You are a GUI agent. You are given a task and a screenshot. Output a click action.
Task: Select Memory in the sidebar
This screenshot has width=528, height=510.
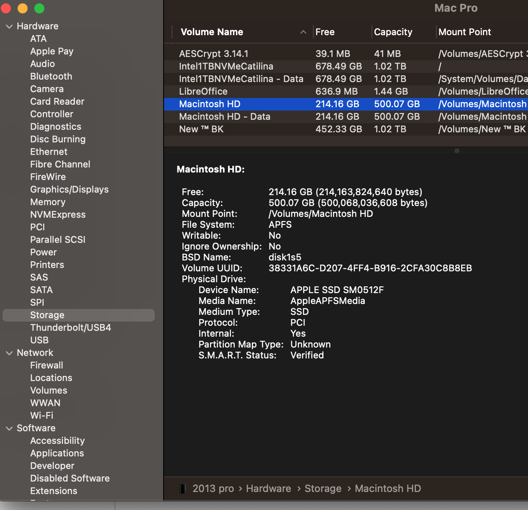tap(48, 202)
